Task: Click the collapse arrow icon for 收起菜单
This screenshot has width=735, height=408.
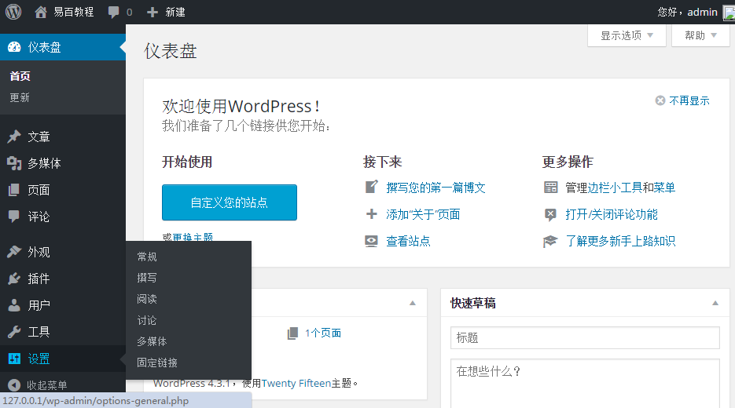Action: point(14,385)
